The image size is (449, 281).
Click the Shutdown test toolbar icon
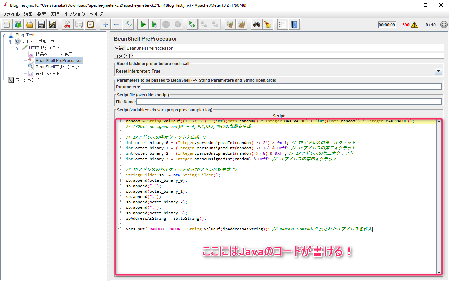[x=177, y=24]
